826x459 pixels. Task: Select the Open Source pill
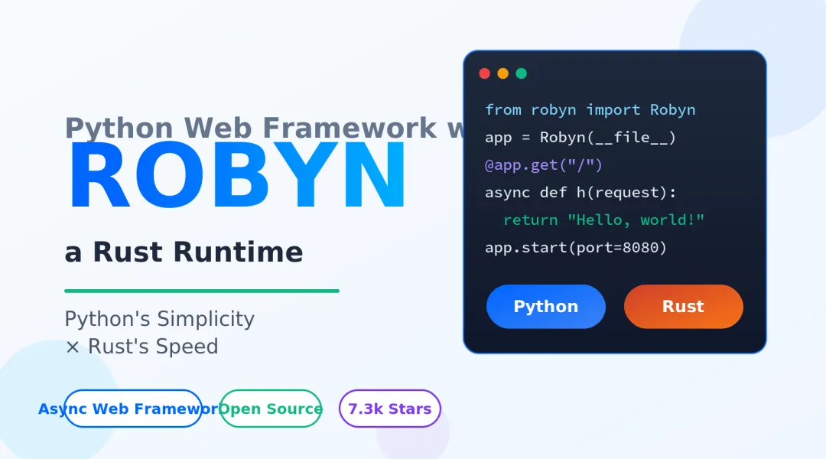point(270,409)
